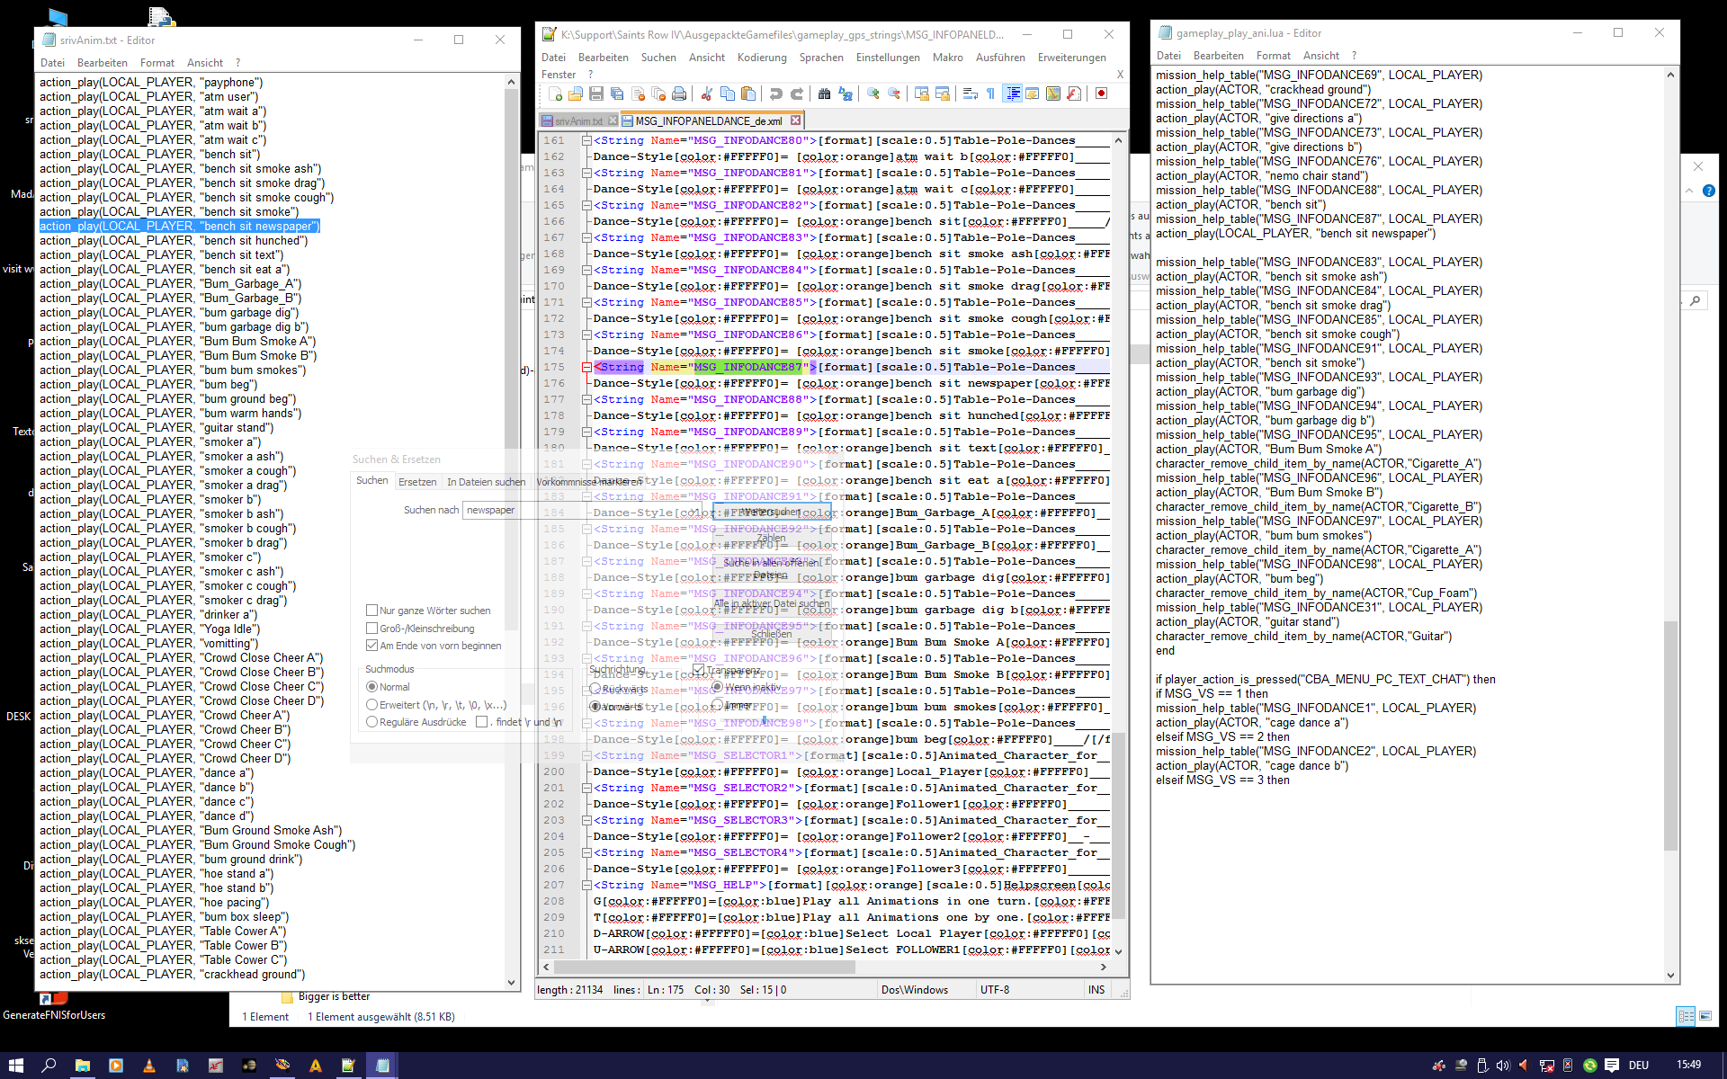Collapse the fold marker on line 161
Screen dimensions: 1727x1079
point(586,140)
